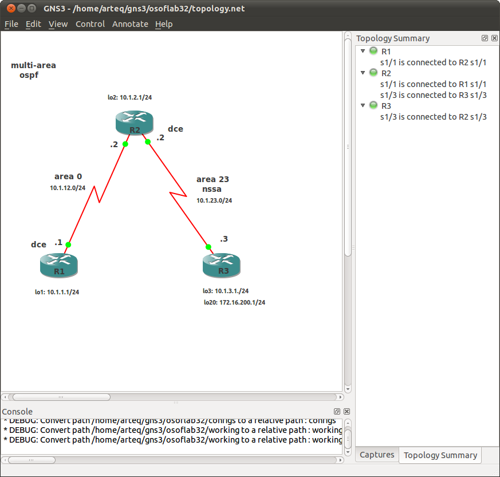This screenshot has height=477, width=500.
Task: Select the 'multi-area ospf' annotation
Action: 33,70
